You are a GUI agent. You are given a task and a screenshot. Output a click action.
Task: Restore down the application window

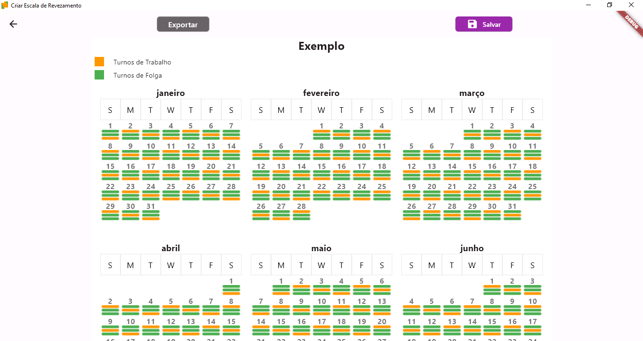click(610, 5)
